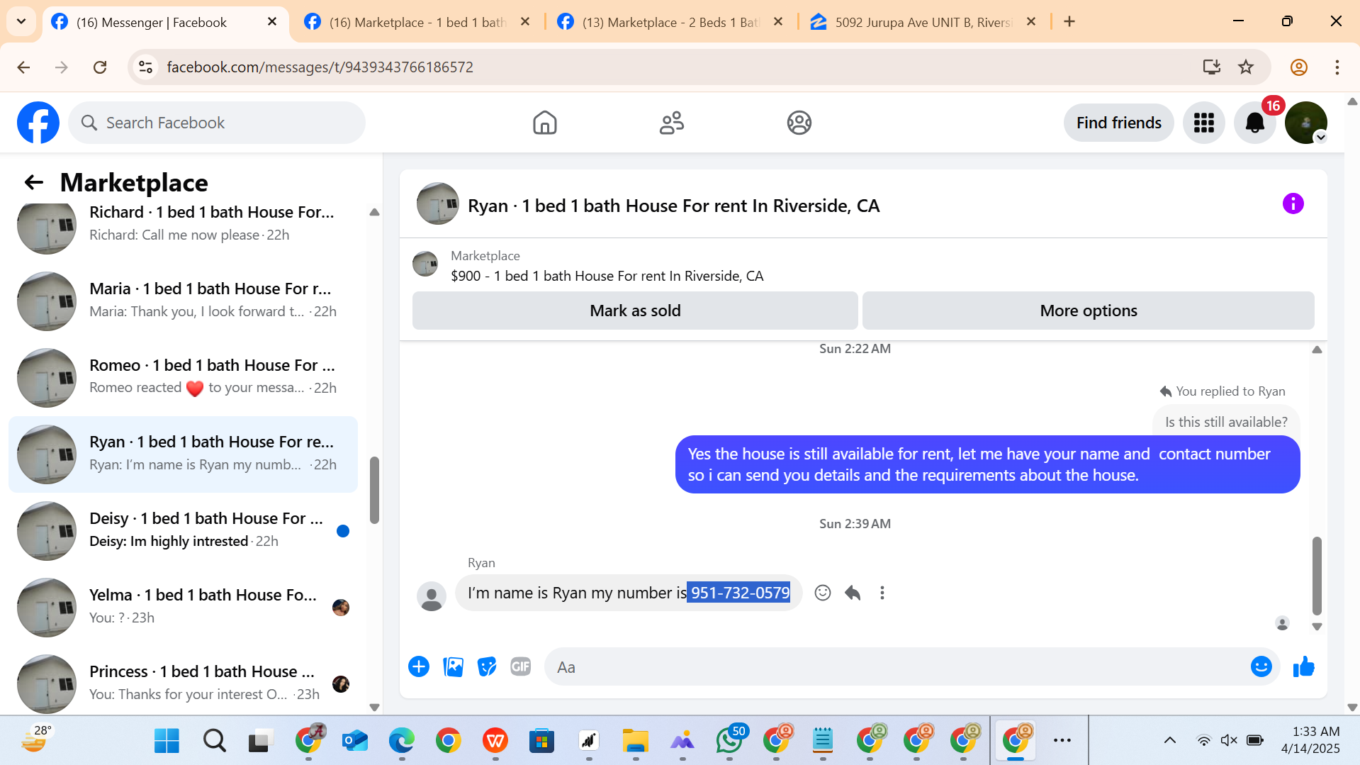Viewport: 1360px width, 765px height.
Task: Open the Marketplace listing title link
Action: pos(607,276)
